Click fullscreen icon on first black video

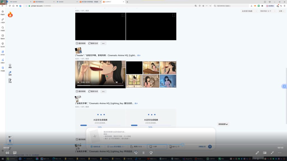pos(123,15)
